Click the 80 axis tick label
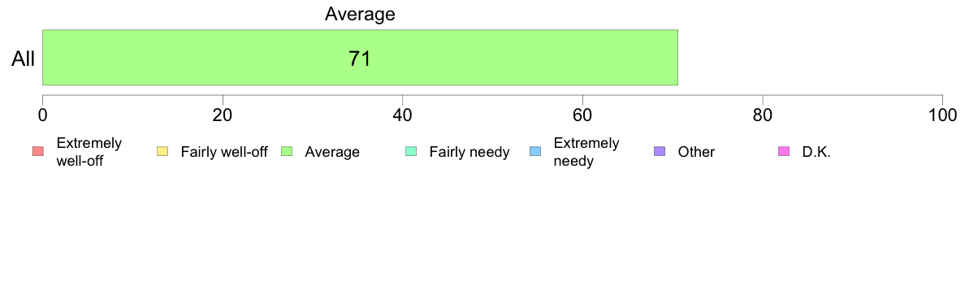 [x=763, y=115]
